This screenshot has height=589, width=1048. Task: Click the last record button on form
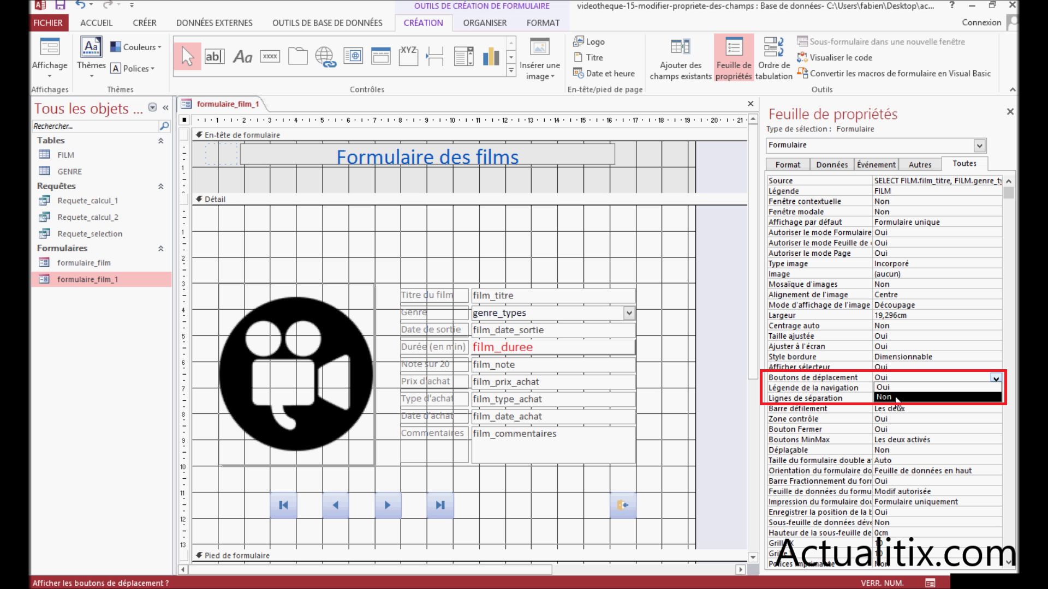click(x=440, y=505)
